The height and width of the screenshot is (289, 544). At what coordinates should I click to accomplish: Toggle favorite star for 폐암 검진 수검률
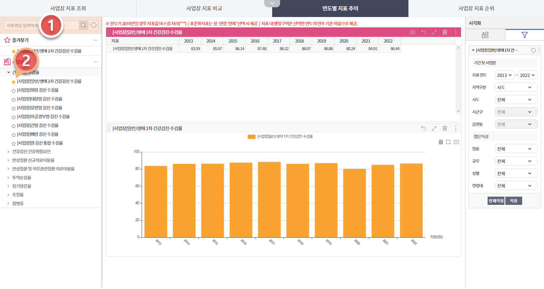click(x=13, y=134)
